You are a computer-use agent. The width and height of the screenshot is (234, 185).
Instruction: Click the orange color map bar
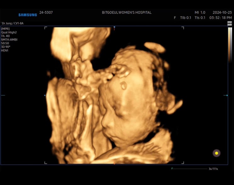click(x=229, y=45)
